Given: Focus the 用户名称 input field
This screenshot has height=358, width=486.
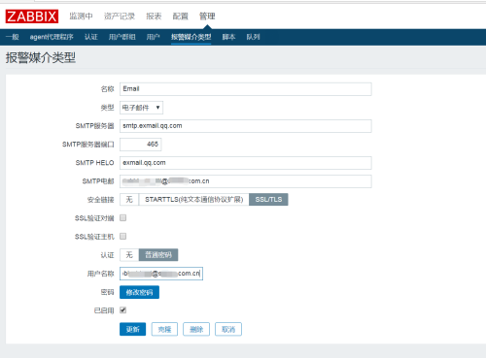Looking at the screenshot, I should [161, 274].
